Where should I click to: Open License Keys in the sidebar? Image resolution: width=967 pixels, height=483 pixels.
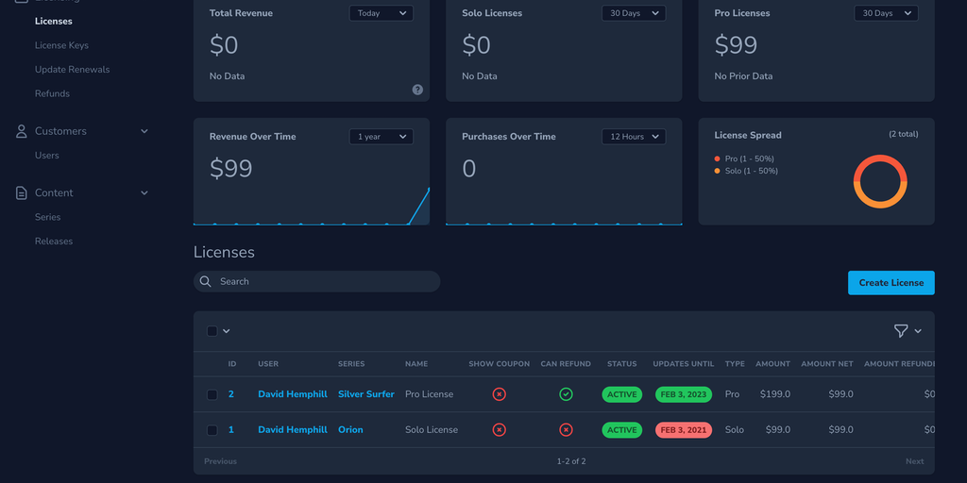61,45
